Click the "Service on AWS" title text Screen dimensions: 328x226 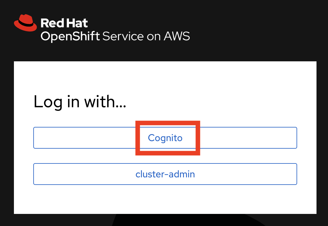click(146, 36)
